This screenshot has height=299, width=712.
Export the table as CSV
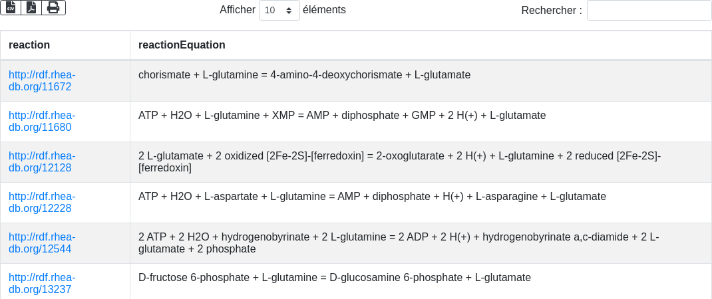point(11,8)
